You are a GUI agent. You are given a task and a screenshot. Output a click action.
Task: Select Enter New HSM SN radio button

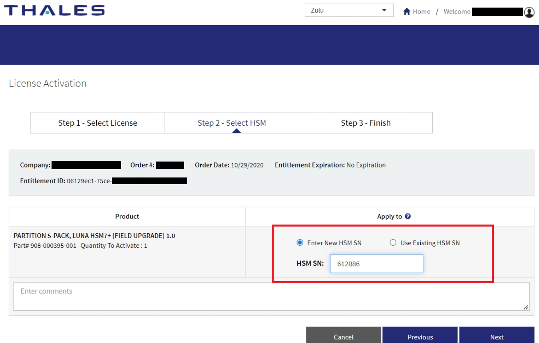[x=300, y=242]
